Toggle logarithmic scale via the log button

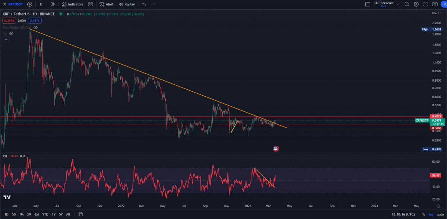pyautogui.click(x=431, y=215)
